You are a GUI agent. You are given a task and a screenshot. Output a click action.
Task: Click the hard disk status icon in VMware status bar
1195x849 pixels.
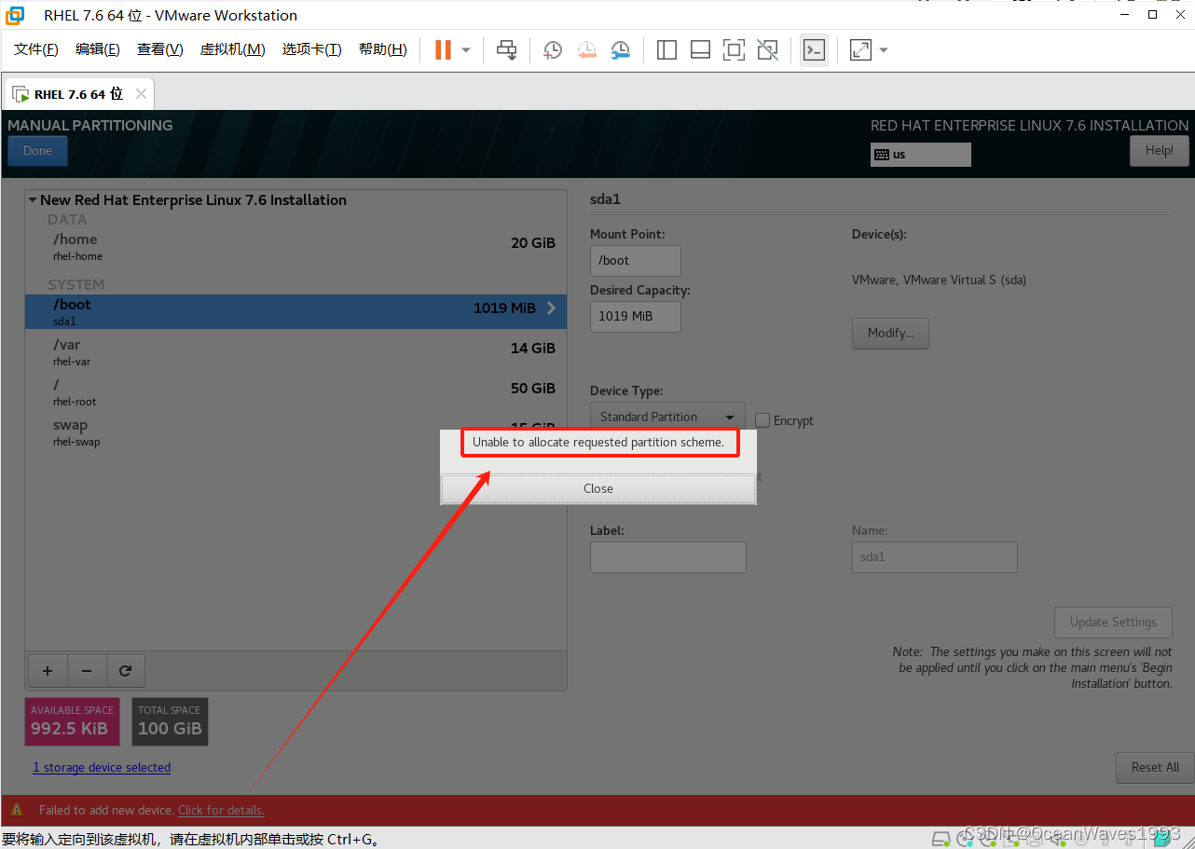[x=941, y=839]
